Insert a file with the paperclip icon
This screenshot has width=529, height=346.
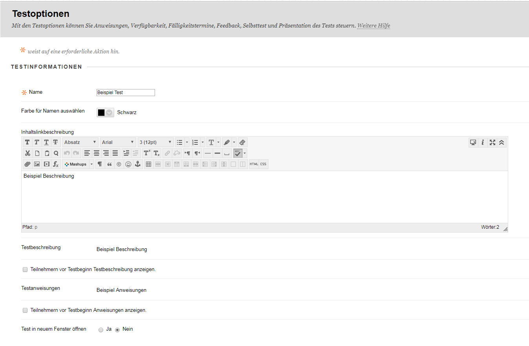click(27, 164)
